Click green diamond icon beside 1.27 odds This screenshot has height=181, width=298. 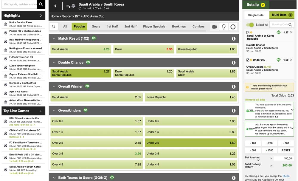pos(279,32)
